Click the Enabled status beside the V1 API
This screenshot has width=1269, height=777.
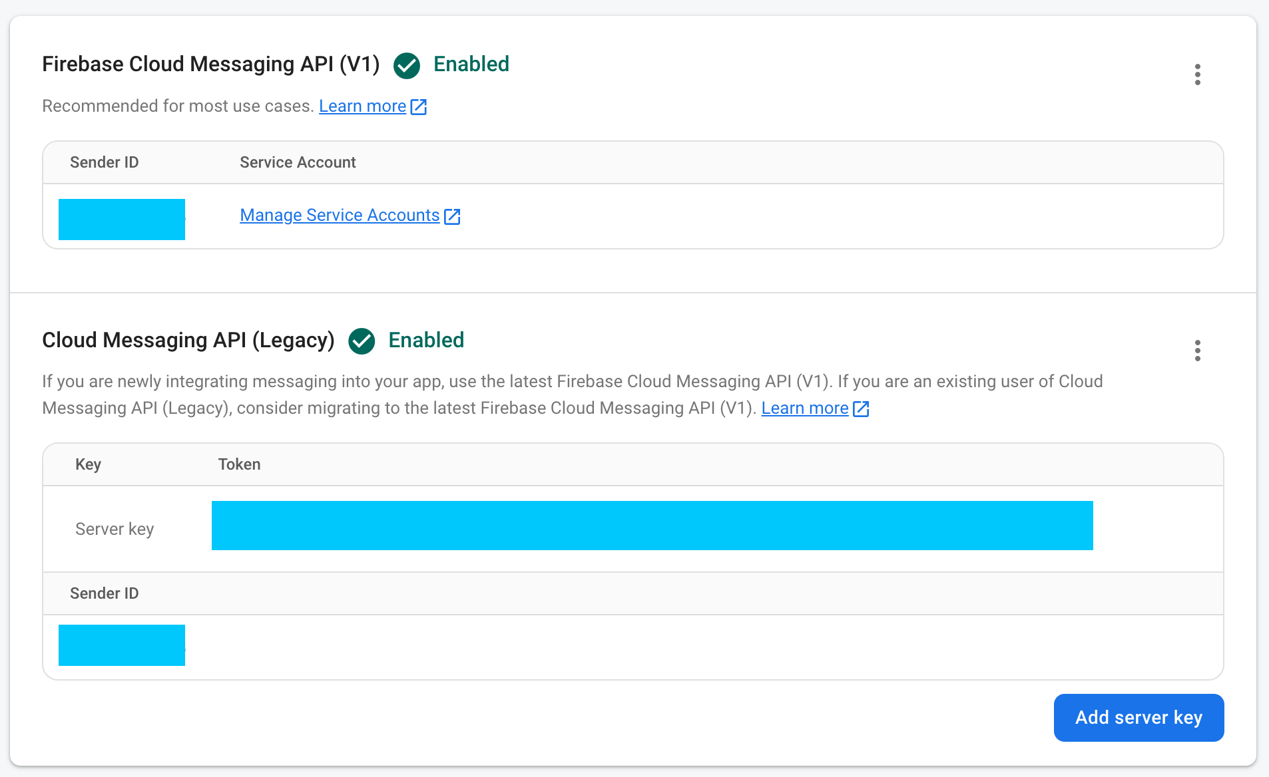471,64
